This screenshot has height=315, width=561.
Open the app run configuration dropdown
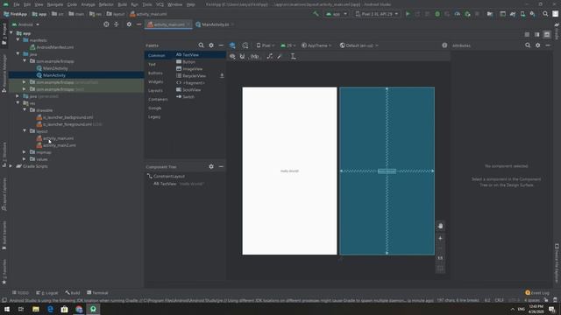[x=337, y=14]
